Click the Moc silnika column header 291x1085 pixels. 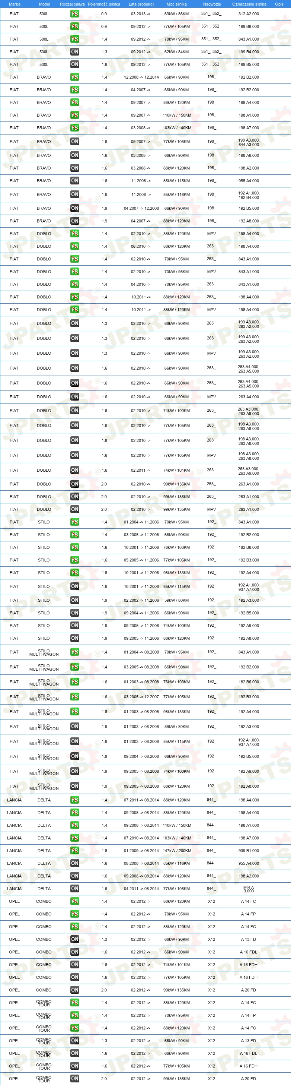177,4
